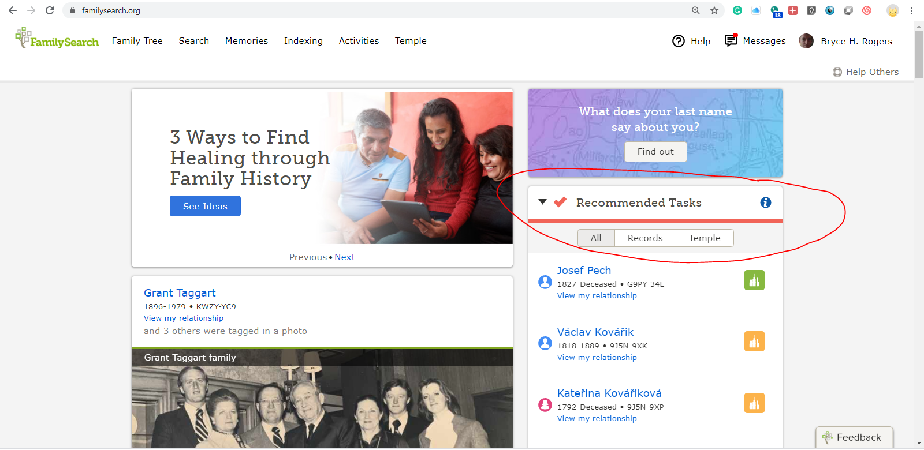Open the Josef Pech person link

coord(584,271)
